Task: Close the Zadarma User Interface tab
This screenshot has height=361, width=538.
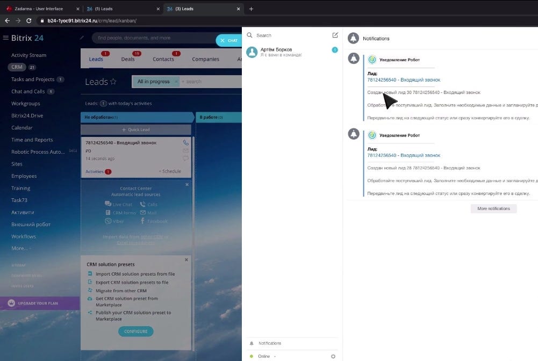Action: [x=77, y=9]
